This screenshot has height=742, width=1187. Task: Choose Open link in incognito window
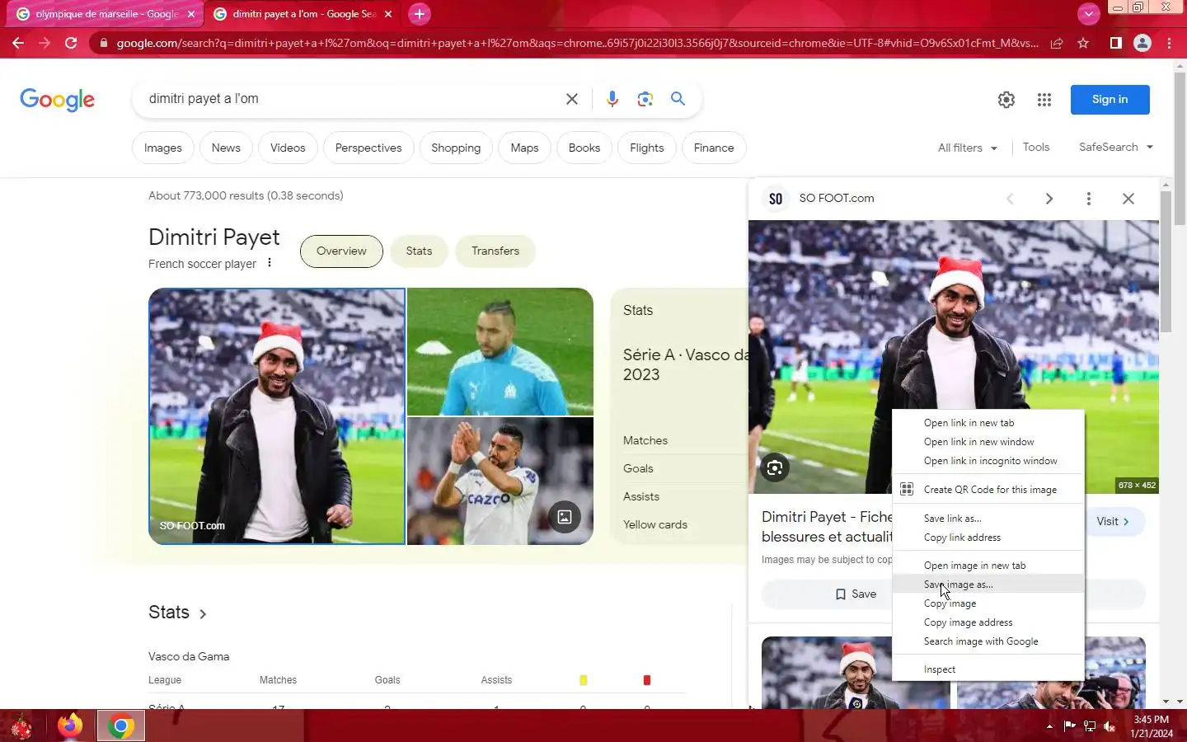tap(988, 461)
